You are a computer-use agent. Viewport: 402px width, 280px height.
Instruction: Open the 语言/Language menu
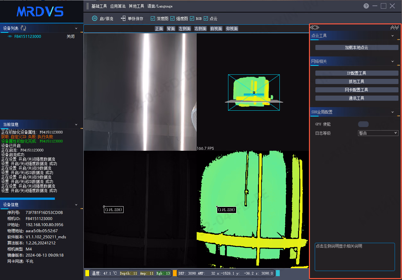click(x=160, y=6)
